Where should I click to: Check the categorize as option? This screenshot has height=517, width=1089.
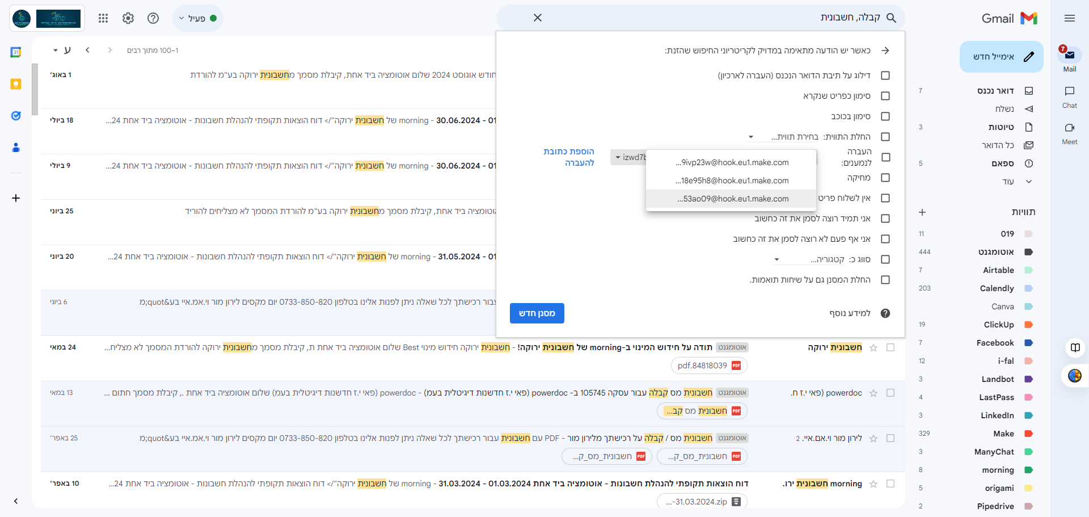coord(885,259)
